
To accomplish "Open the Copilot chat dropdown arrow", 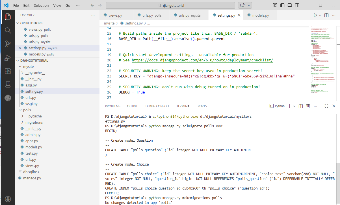I will click(249, 5).
